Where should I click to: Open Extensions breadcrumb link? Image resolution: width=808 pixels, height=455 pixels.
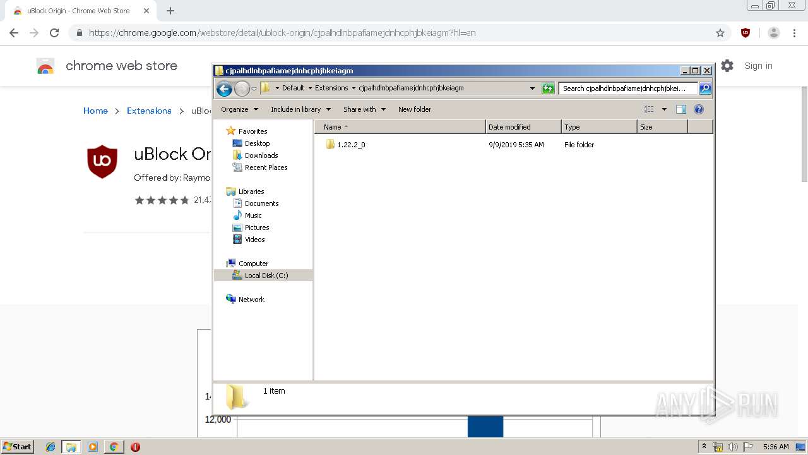click(149, 111)
